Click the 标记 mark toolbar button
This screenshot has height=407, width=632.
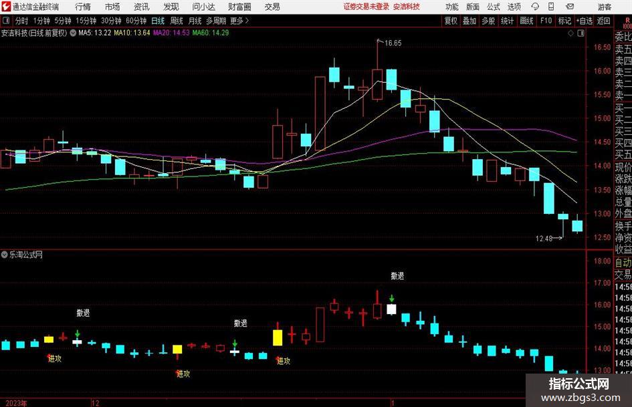click(x=564, y=21)
